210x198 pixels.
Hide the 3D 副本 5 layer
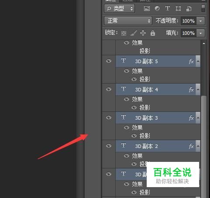click(x=109, y=61)
